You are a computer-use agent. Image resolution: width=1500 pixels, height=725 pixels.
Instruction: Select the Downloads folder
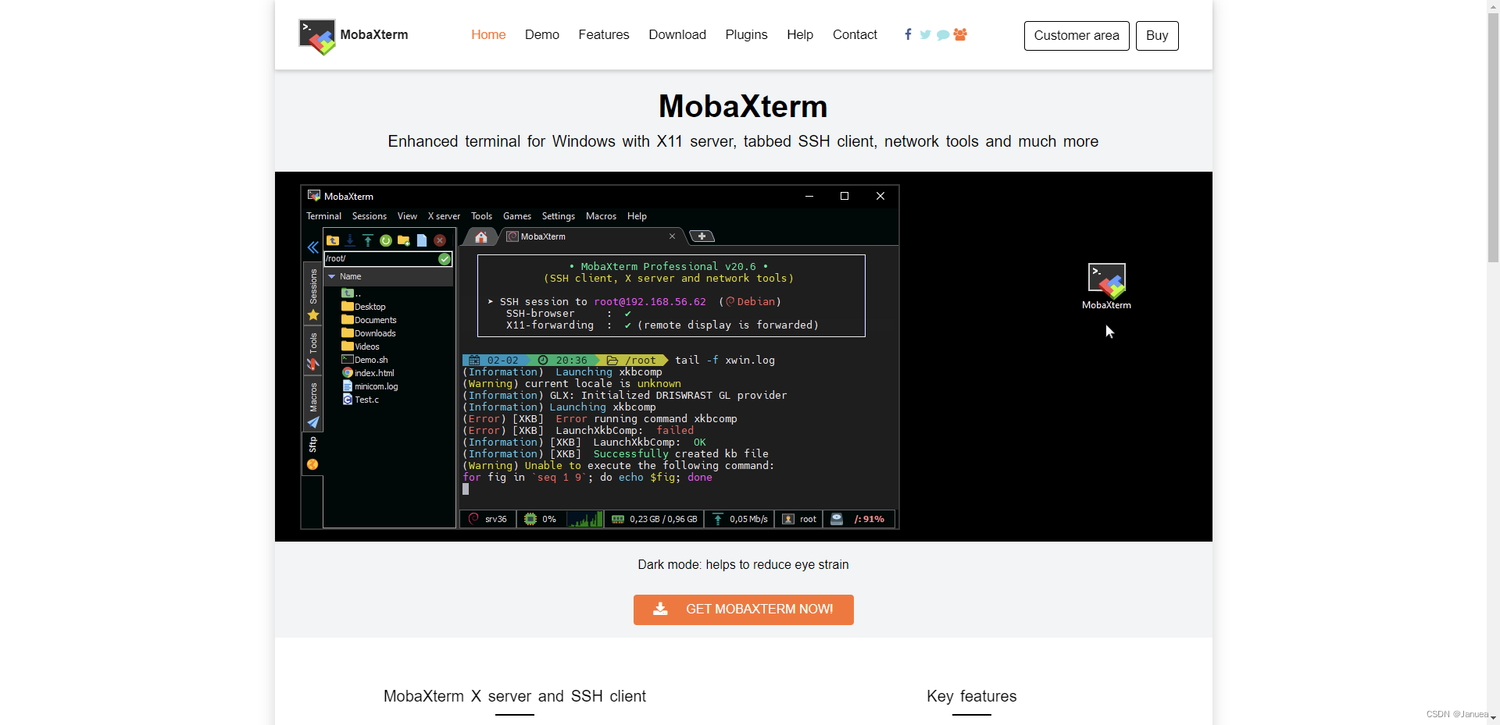coord(369,333)
